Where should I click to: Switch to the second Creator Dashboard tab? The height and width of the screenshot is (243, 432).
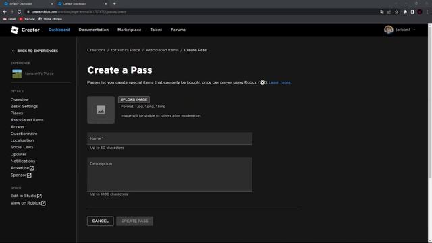pos(82,4)
